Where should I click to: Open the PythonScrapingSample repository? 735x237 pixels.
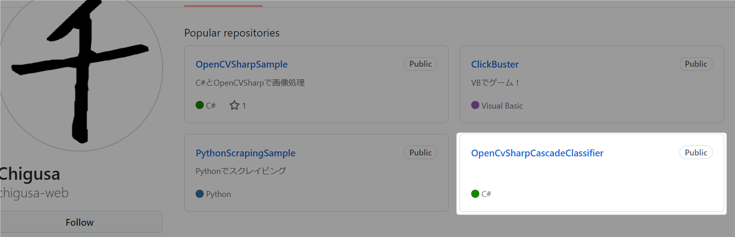point(245,153)
